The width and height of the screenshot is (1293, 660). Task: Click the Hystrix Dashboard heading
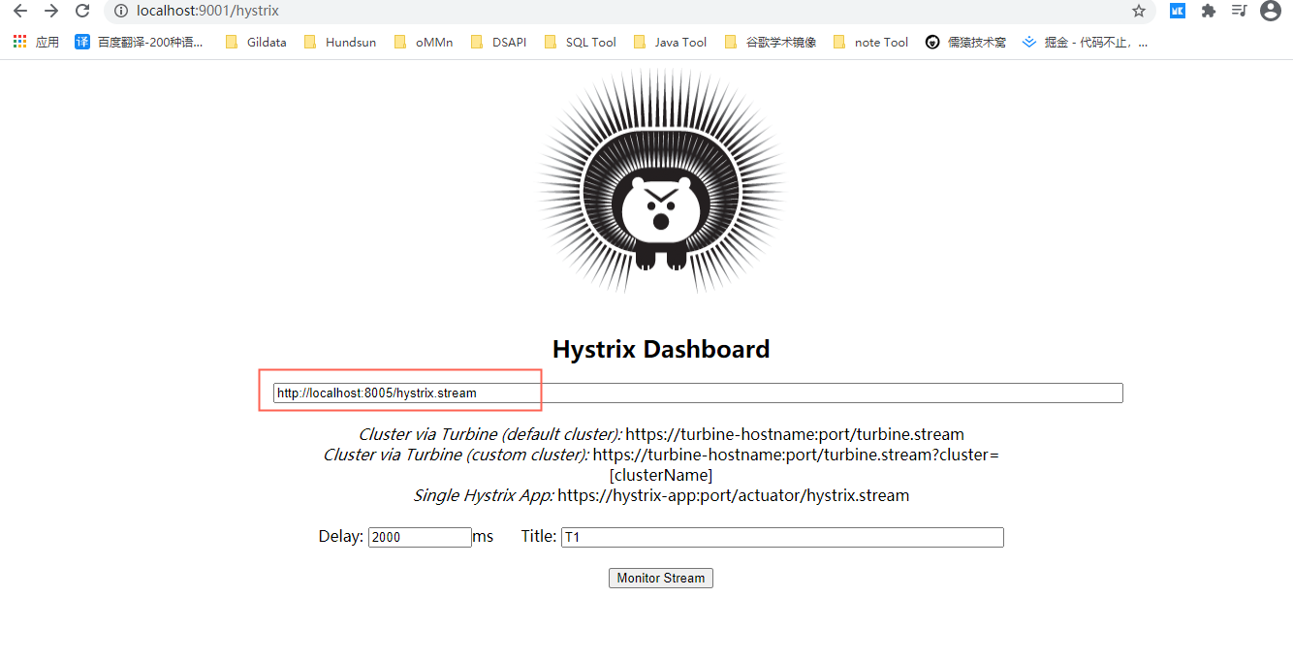661,349
